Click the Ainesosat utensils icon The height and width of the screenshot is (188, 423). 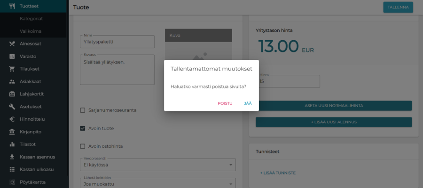coord(12,43)
